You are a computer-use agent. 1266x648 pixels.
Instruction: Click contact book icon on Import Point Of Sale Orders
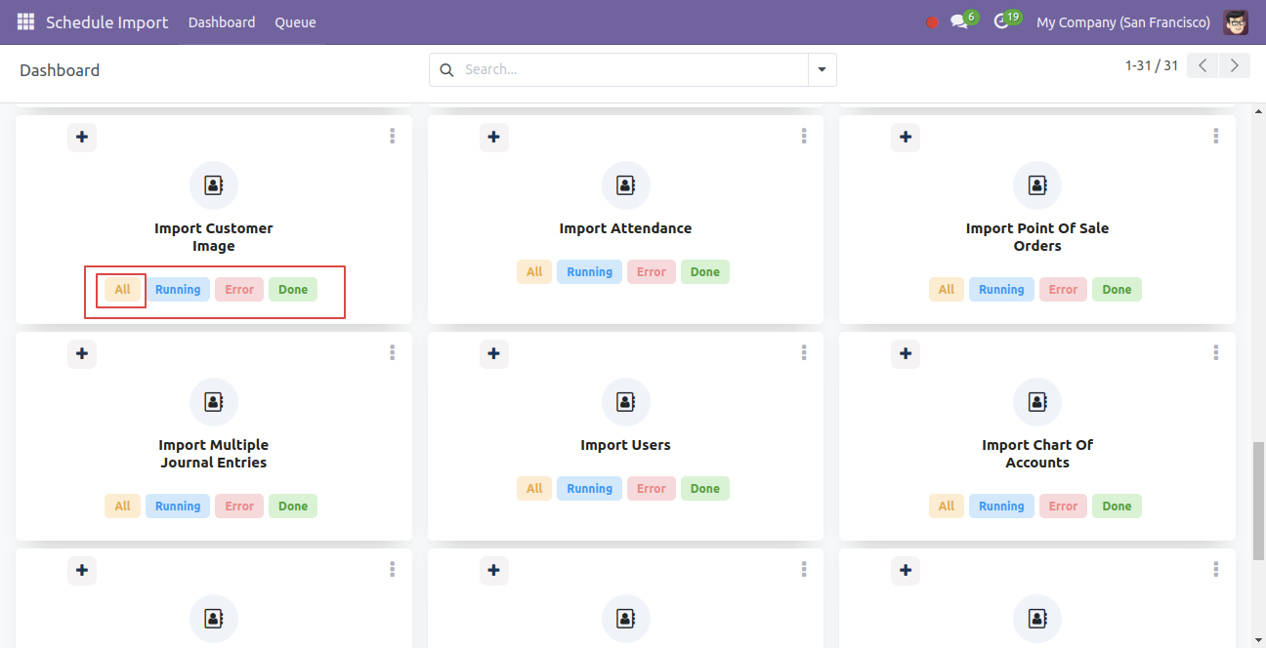coord(1037,185)
